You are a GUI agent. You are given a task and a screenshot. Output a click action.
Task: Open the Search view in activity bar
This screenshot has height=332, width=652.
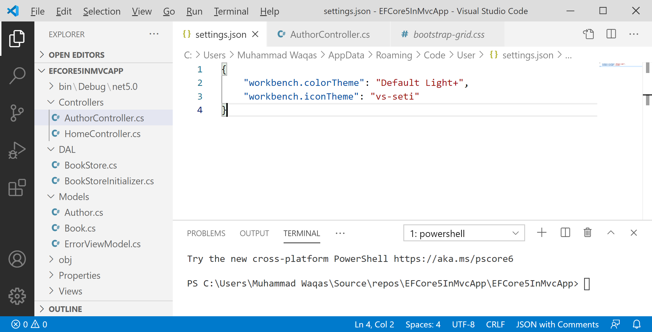(x=17, y=76)
